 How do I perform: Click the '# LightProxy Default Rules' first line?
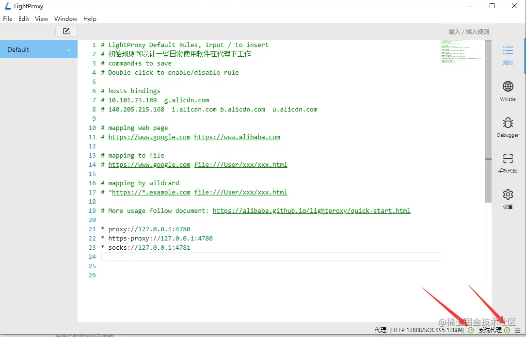pos(185,45)
